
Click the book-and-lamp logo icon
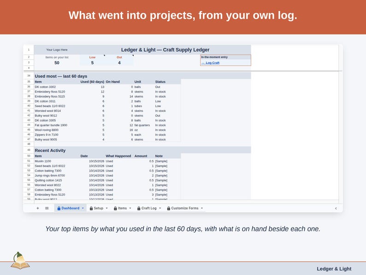20,261
